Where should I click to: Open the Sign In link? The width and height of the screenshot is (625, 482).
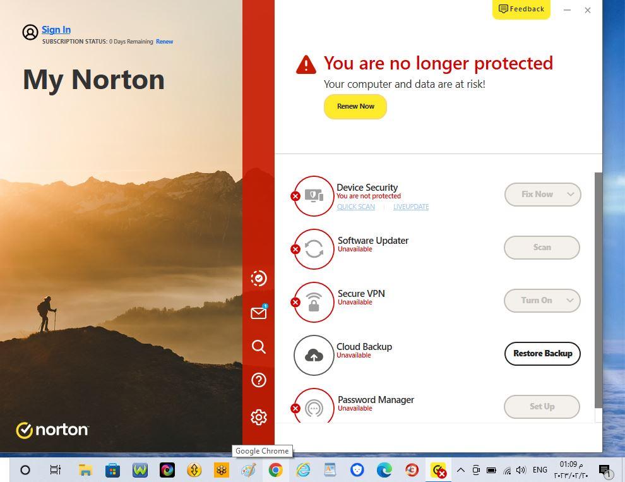[56, 30]
